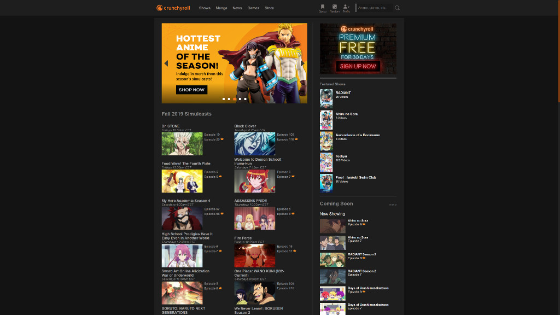Open RADIANT Season 2 Episode 7 thumbnail
This screenshot has height=315, width=560.
pos(332,276)
